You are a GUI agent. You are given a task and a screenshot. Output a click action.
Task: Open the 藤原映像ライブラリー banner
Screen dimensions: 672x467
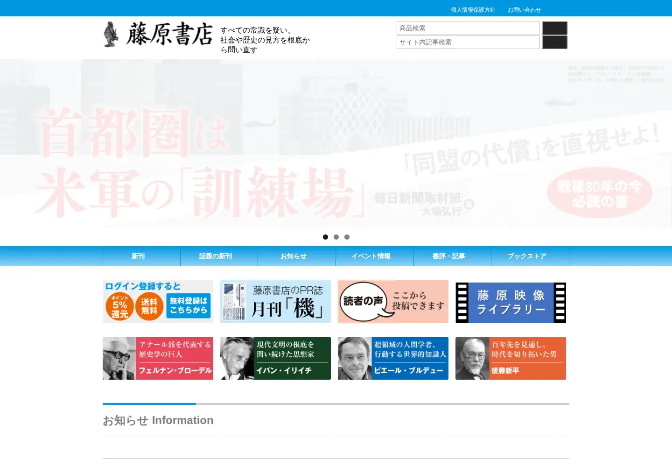tap(511, 302)
